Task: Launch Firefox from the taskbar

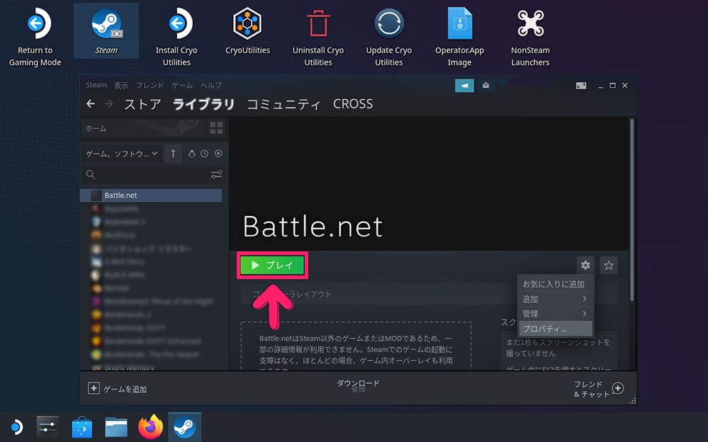Action: [x=150, y=426]
